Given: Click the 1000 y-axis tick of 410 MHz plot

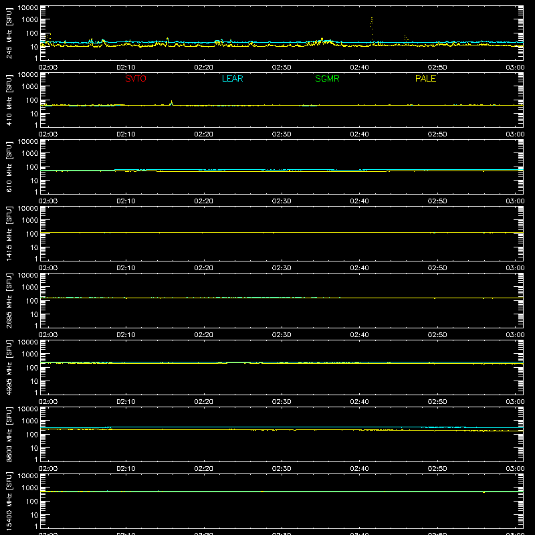Looking at the screenshot, I should tap(30, 87).
